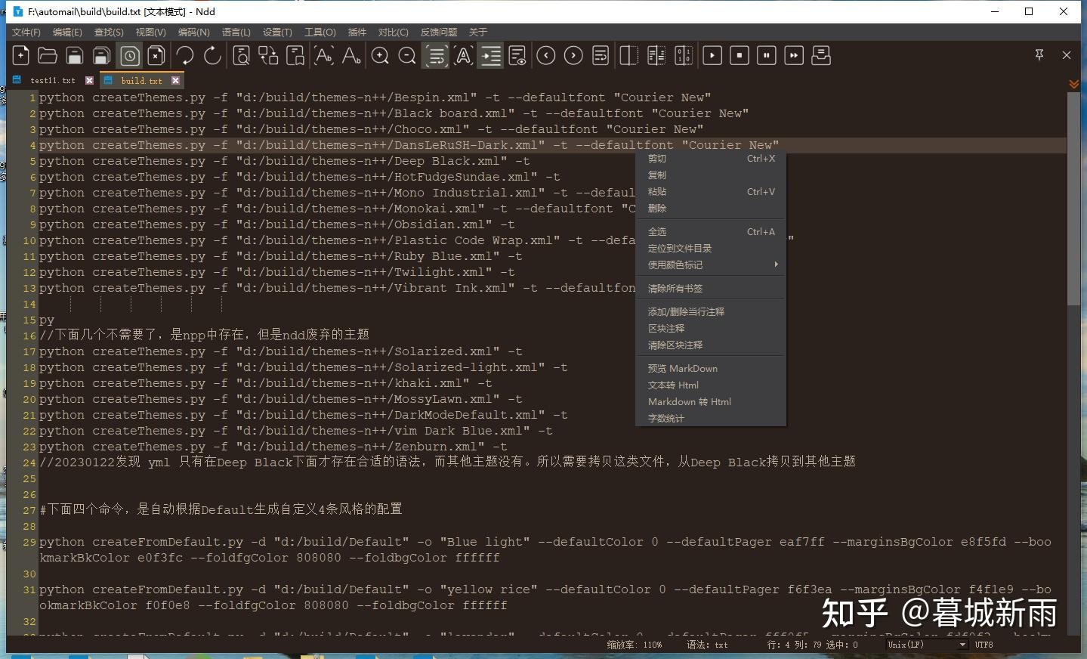Zoom in using the magnifier plus icon

tap(380, 55)
